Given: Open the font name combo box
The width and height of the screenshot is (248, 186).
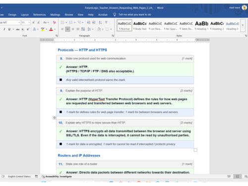Looking at the screenshot, I should click(10, 22).
